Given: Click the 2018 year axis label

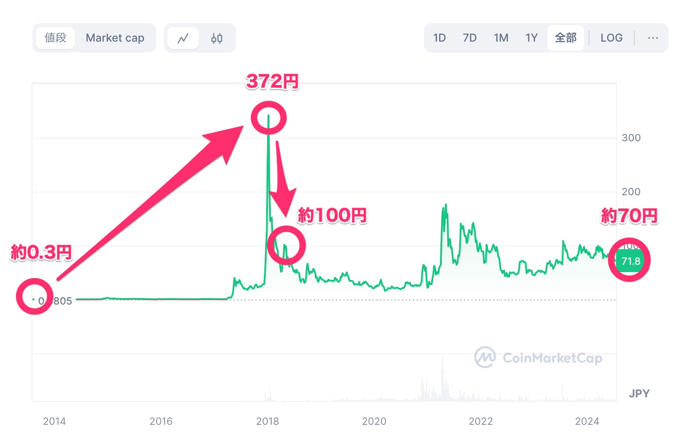Looking at the screenshot, I should [268, 421].
